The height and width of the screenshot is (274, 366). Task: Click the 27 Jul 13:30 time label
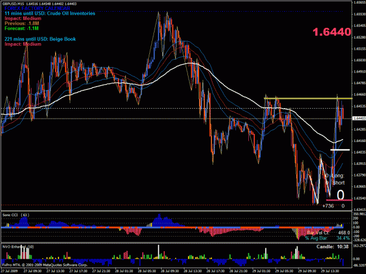click(55, 271)
